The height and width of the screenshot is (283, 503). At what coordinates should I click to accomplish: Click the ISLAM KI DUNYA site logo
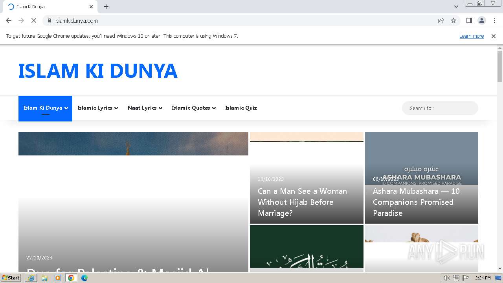point(98,71)
